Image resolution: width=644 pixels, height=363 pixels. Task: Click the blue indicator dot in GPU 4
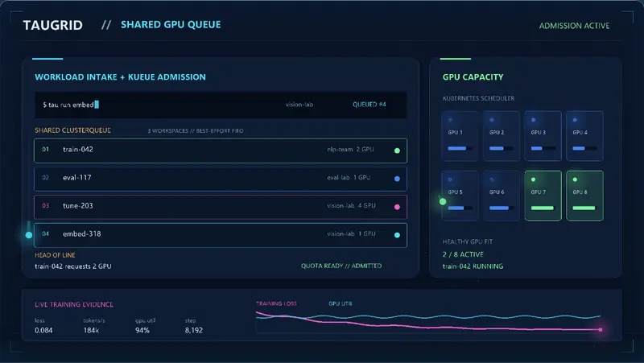(x=575, y=120)
